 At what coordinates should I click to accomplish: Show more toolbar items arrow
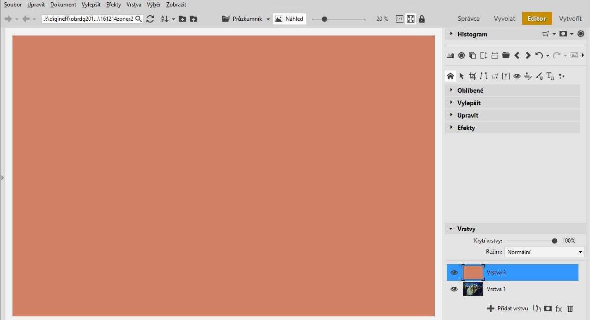(x=583, y=55)
